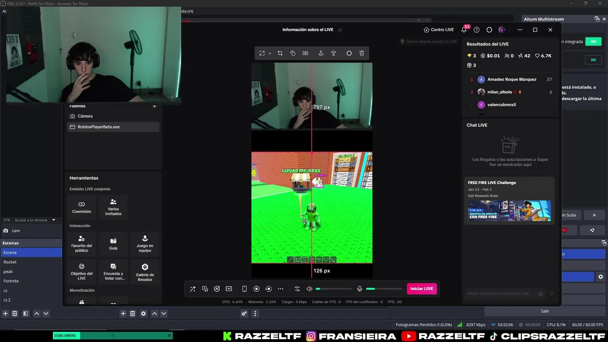Select the RobloxPlayerBeta.exe source
608x342 pixels.
[x=113, y=127]
